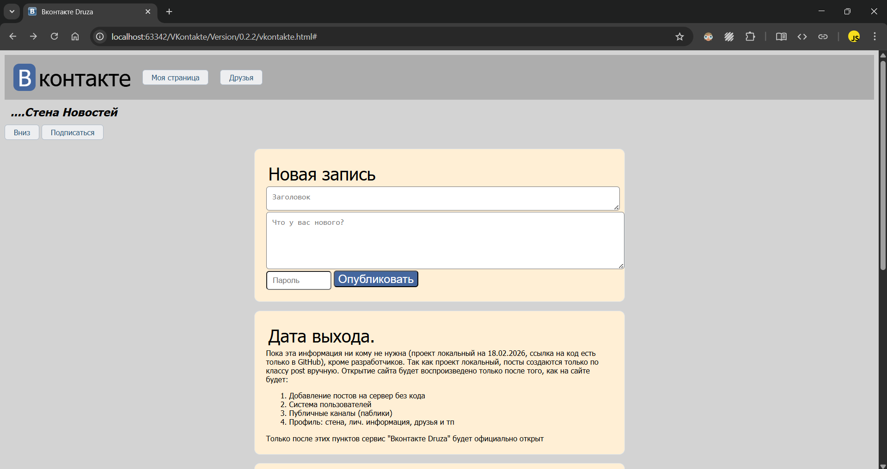Click the 'Новая запись' heading
Viewport: 887px width, 469px height.
click(322, 174)
